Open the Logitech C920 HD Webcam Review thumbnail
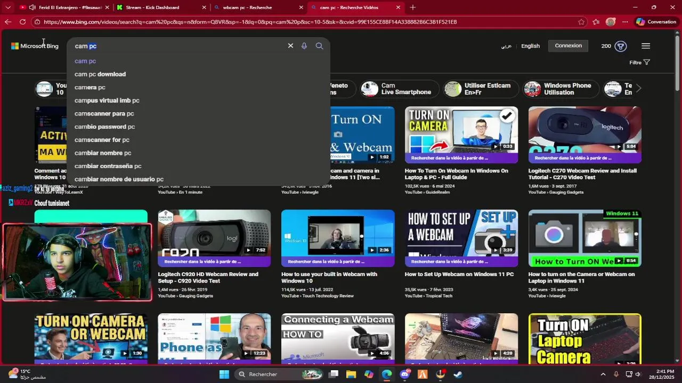This screenshot has height=383, width=682. coord(214,238)
